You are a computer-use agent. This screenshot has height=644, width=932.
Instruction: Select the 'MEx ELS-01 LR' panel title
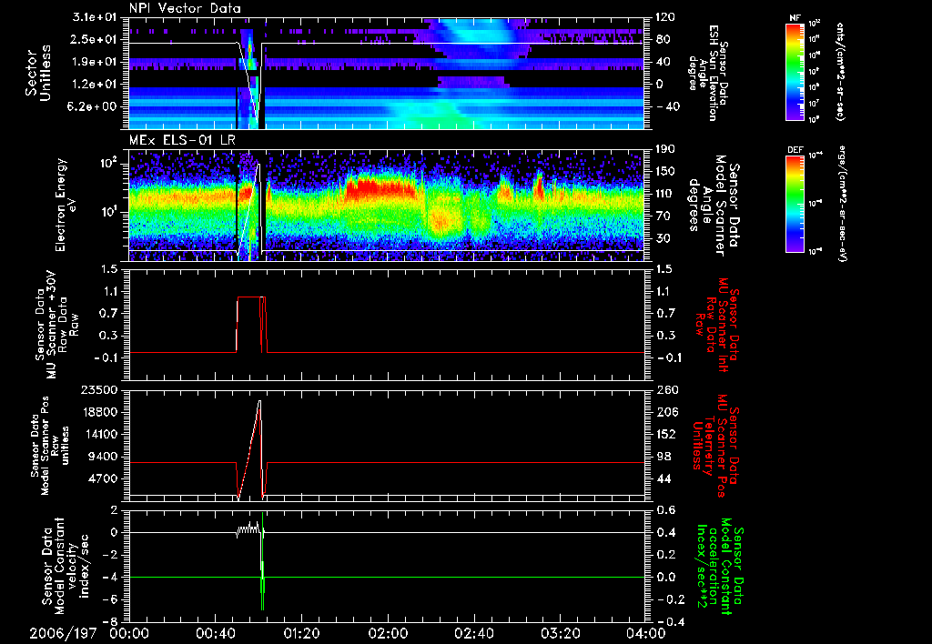pos(182,140)
